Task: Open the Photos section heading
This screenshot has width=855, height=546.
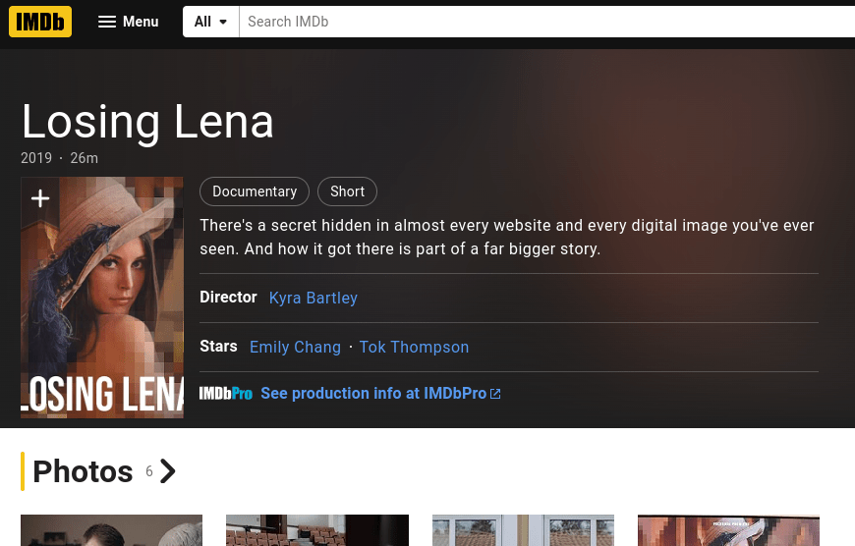Action: pos(83,471)
